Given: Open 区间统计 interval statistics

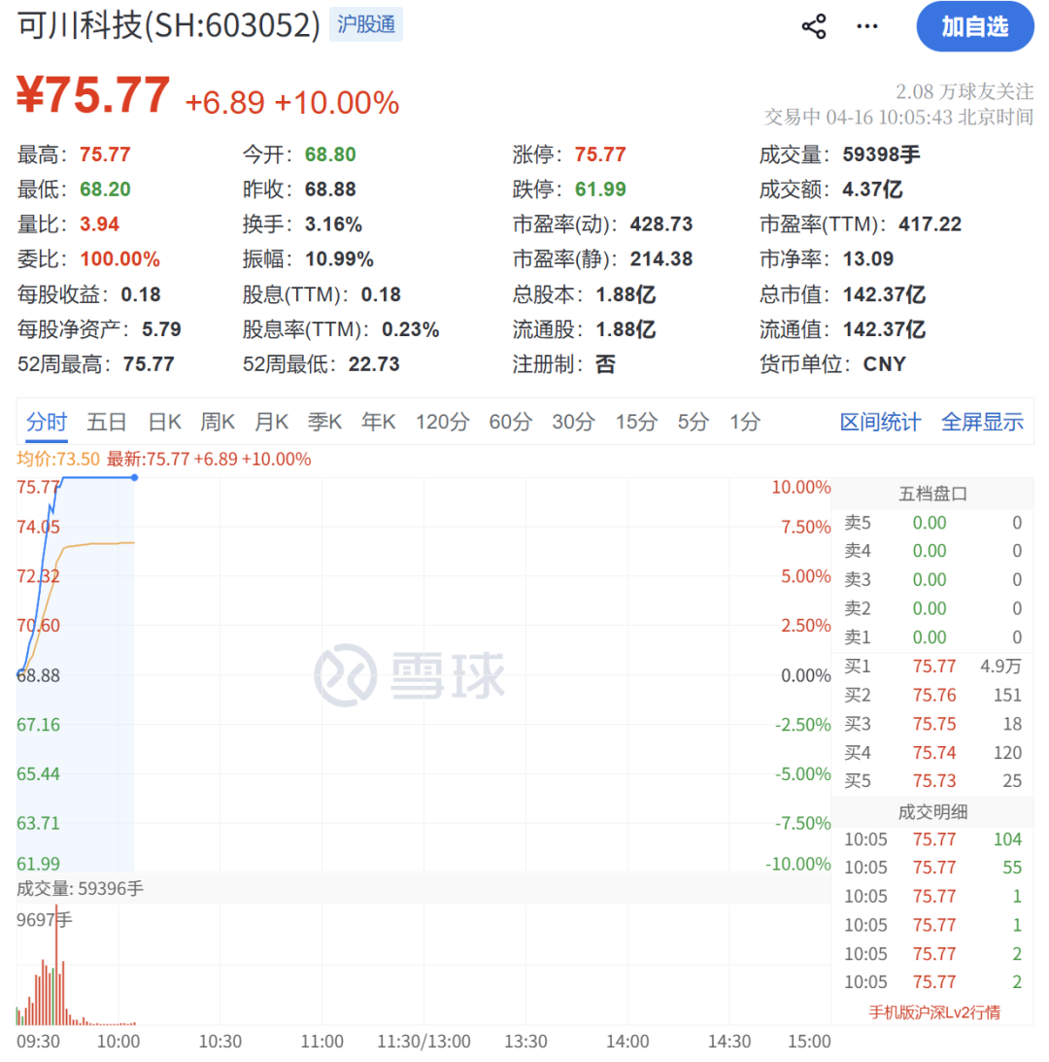Looking at the screenshot, I should point(879,422).
